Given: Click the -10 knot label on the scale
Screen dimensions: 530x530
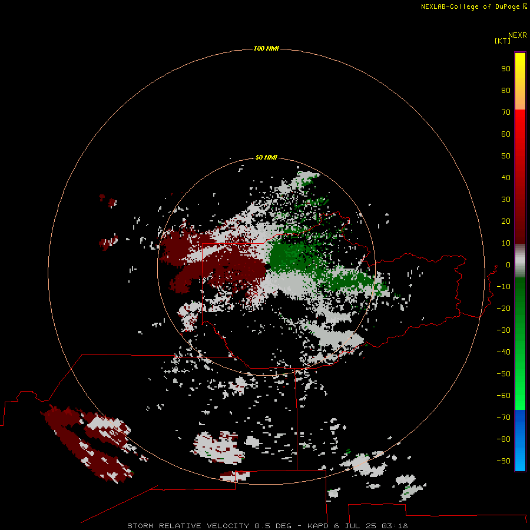Looking at the screenshot, I should [503, 287].
